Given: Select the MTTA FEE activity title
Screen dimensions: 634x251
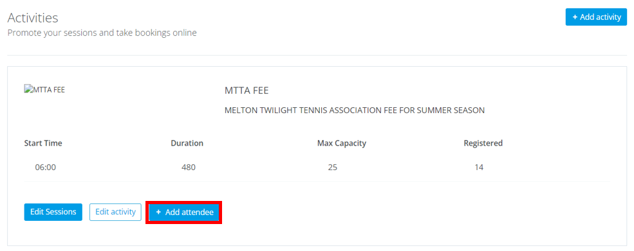Looking at the screenshot, I should pos(247,91).
